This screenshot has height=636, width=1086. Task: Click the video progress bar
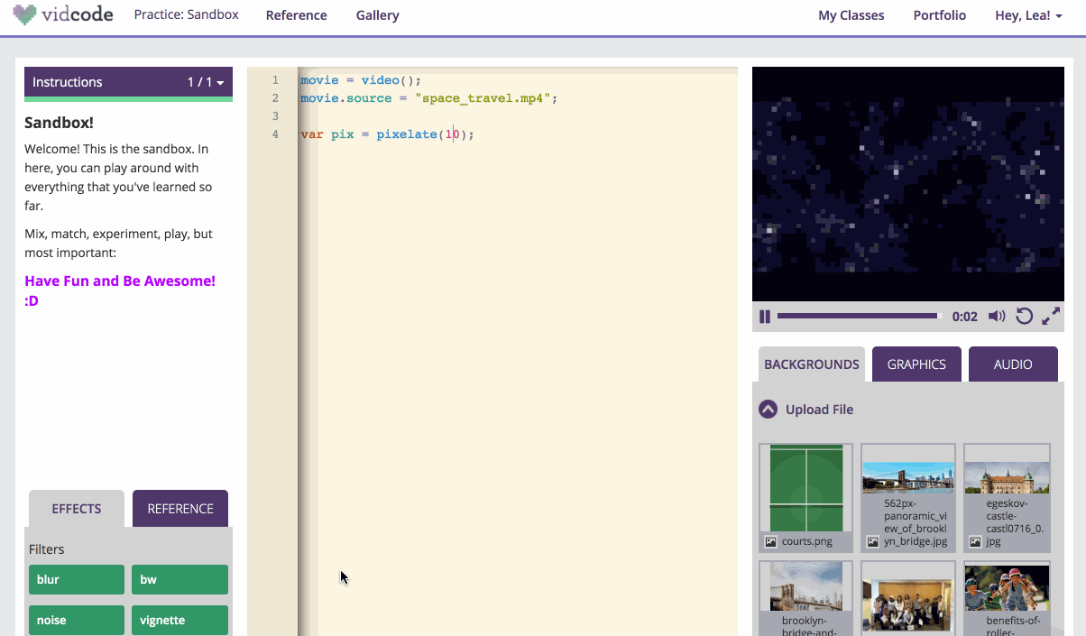tap(860, 316)
